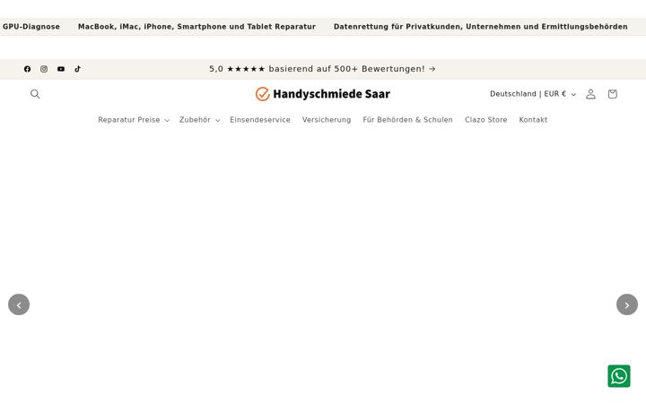Open the account login icon
Screen dimensions: 646x403
590,94
